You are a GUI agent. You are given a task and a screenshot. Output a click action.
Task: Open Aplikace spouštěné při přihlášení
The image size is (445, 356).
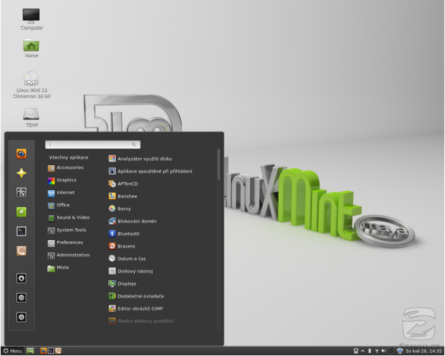click(x=151, y=171)
